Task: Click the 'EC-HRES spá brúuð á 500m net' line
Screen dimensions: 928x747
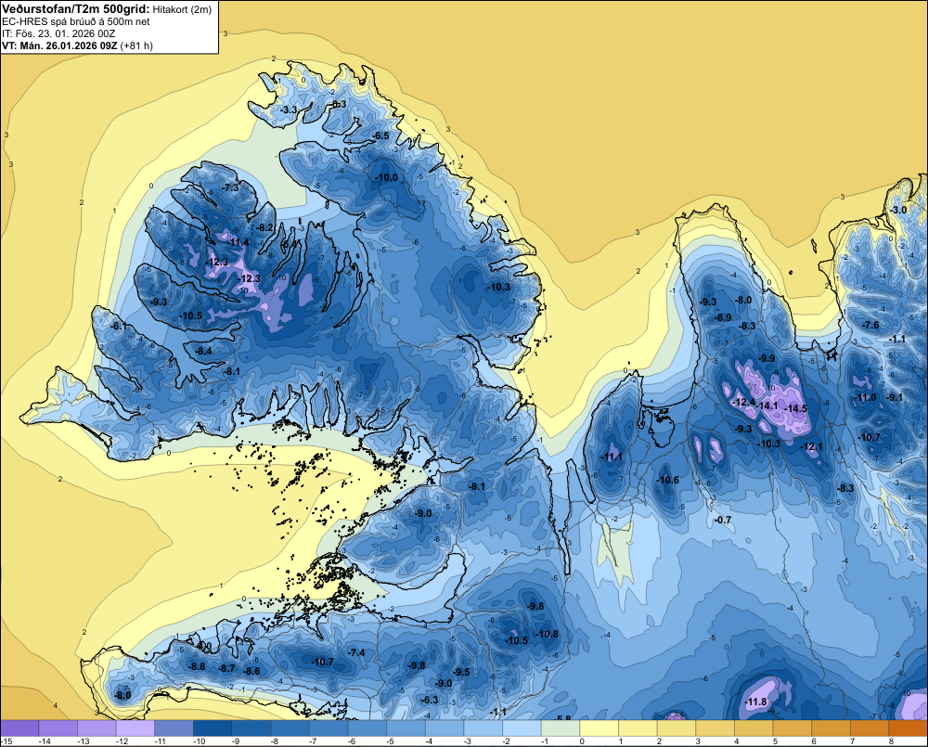Action: coord(76,21)
